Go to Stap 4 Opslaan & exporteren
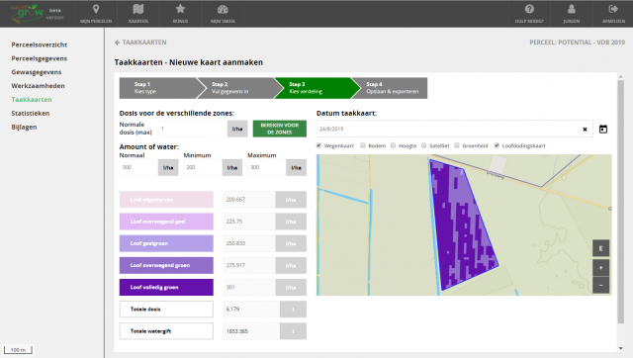Image resolution: width=633 pixels, height=358 pixels. coord(392,88)
